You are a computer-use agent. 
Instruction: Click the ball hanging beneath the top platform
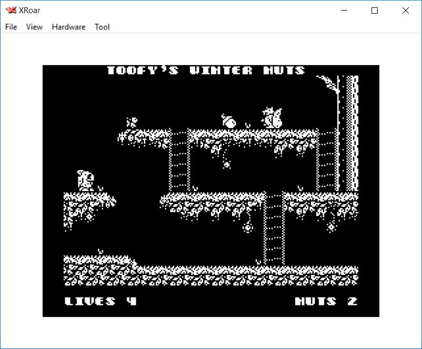click(227, 164)
